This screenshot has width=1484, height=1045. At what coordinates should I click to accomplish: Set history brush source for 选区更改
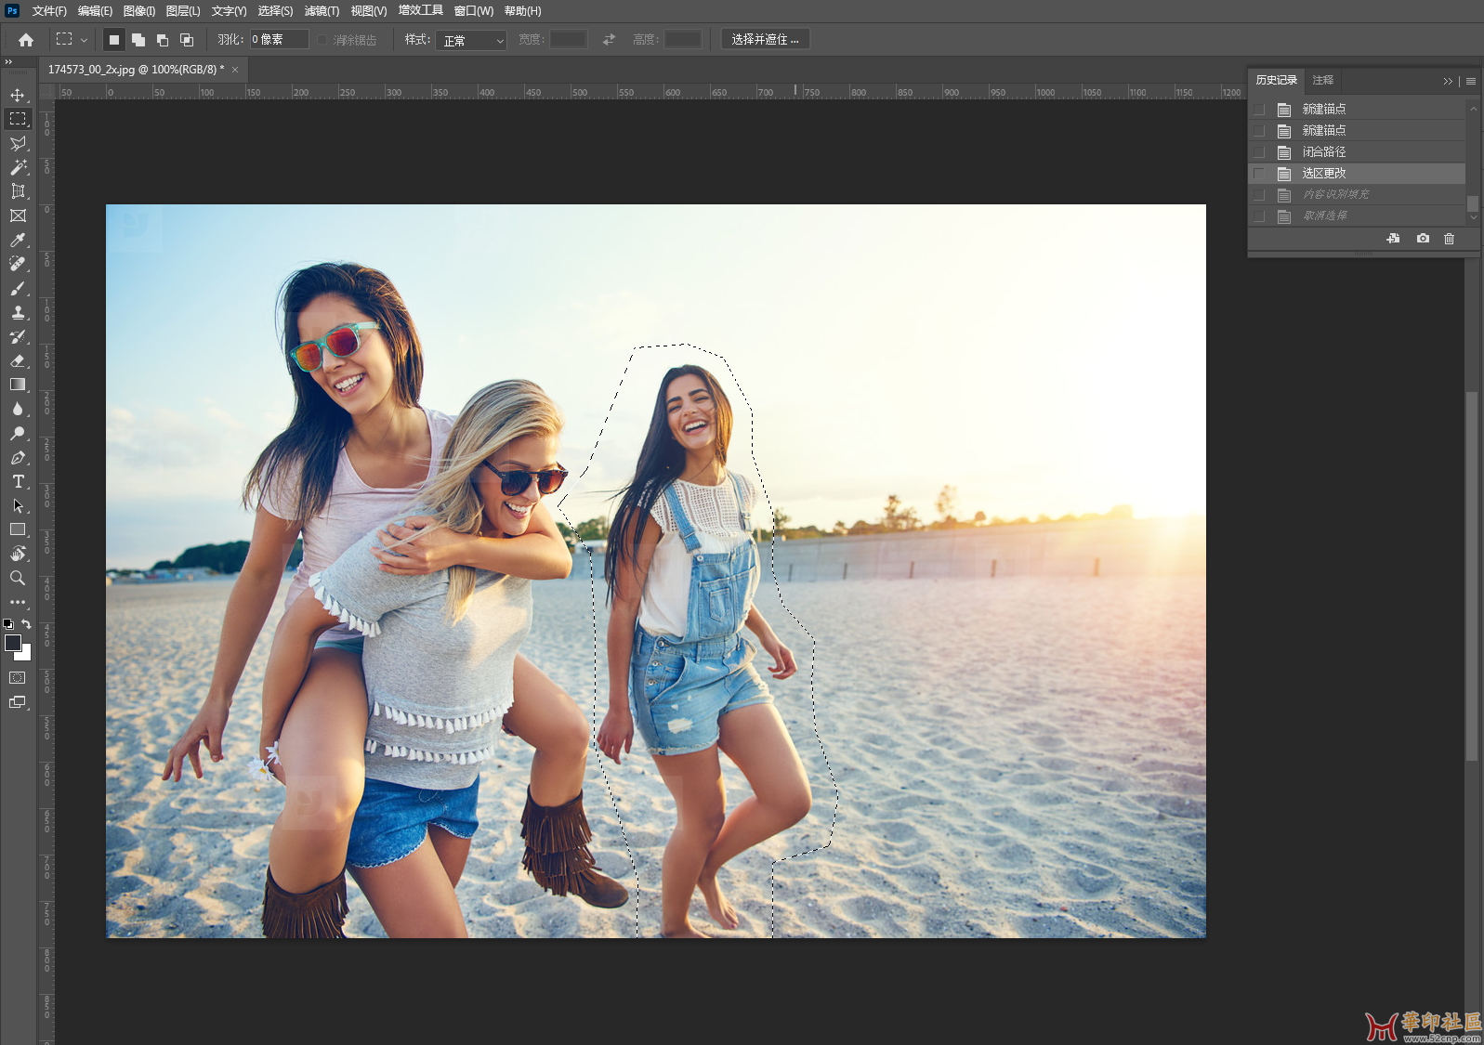[1259, 173]
